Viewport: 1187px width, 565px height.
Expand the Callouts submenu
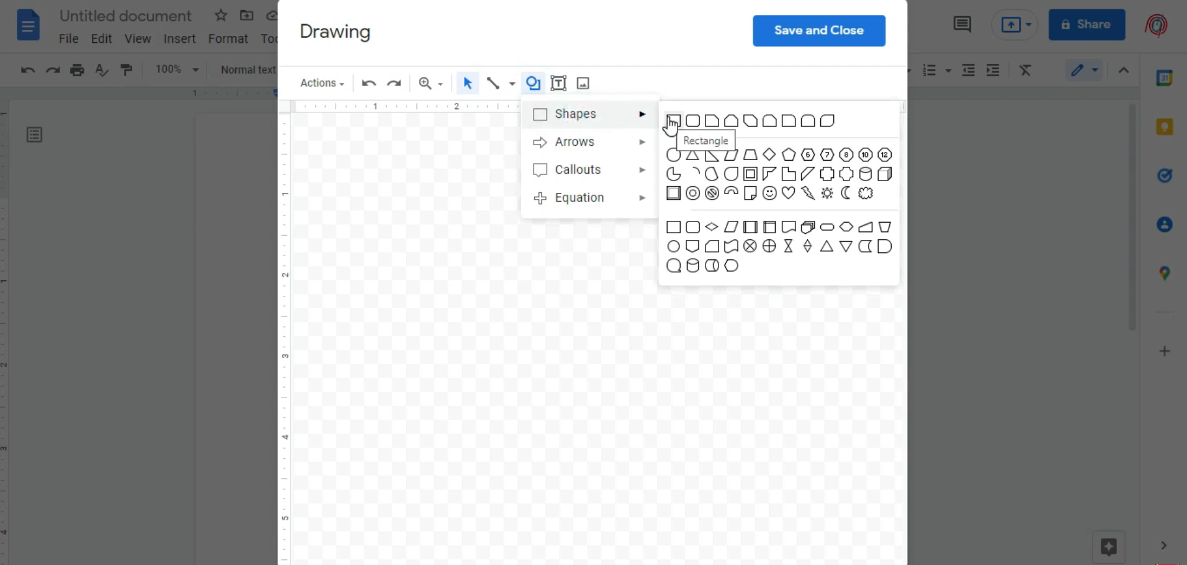pyautogui.click(x=589, y=170)
